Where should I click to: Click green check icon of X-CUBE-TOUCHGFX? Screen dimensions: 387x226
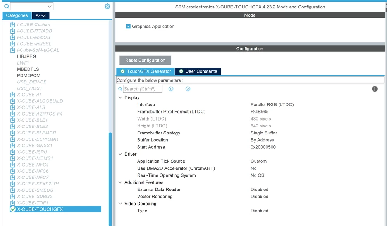point(13,209)
